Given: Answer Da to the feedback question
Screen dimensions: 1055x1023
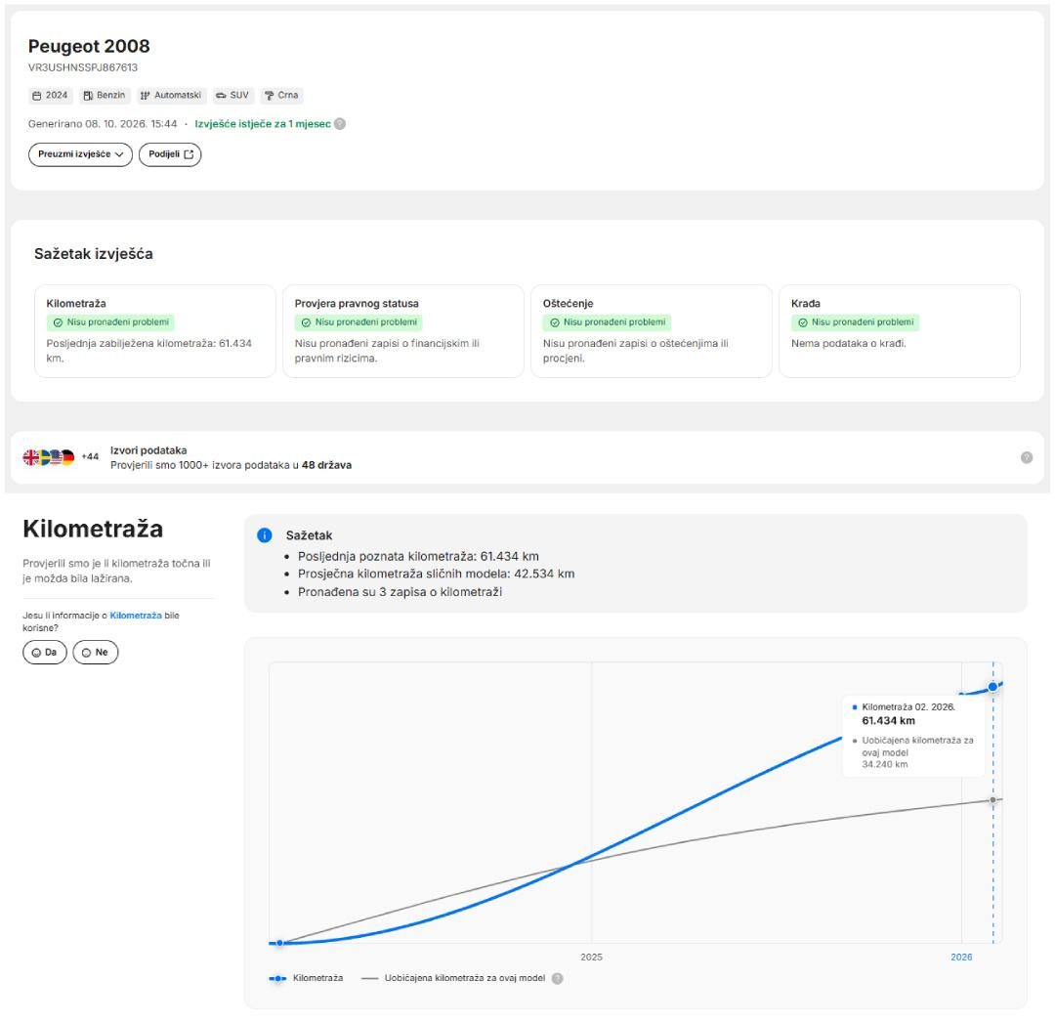Looking at the screenshot, I should 44,652.
